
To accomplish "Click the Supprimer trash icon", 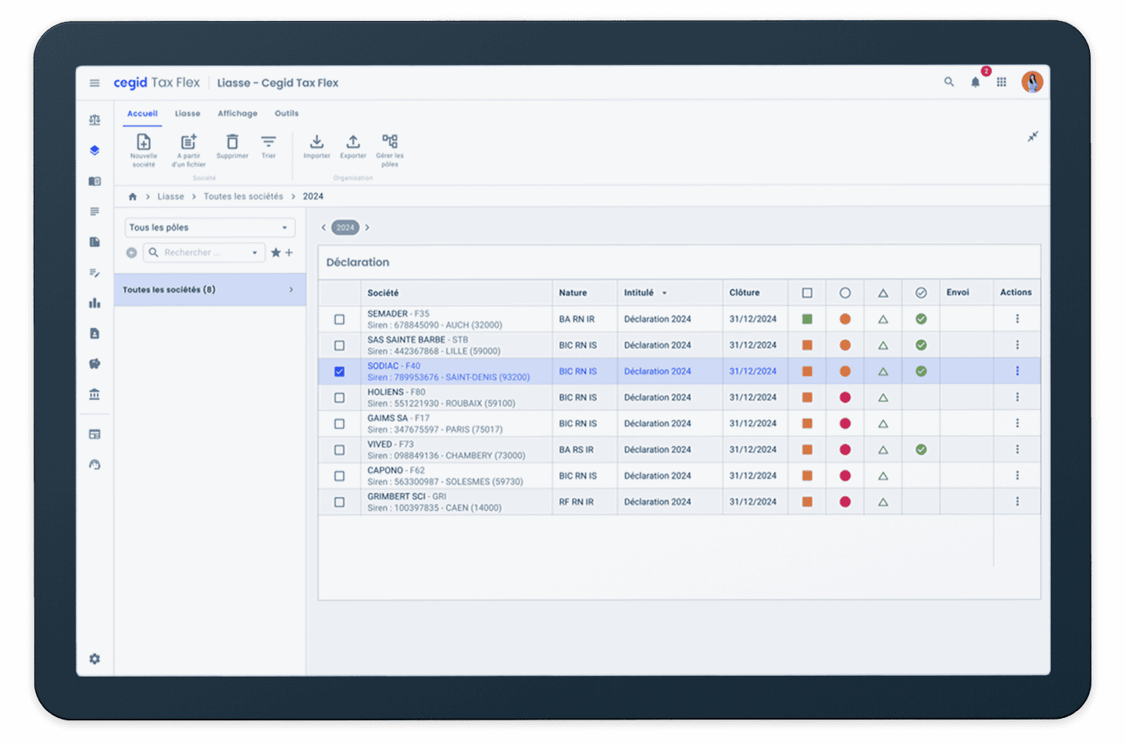I will [x=232, y=142].
